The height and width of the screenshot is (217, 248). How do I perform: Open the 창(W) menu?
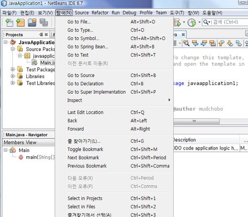(x=193, y=13)
